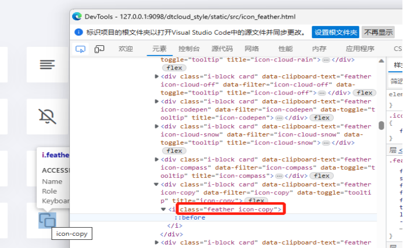Viewport: 403px width, 248px height.
Task: Click the bell-off icon card on page
Action: pyautogui.click(x=47, y=116)
